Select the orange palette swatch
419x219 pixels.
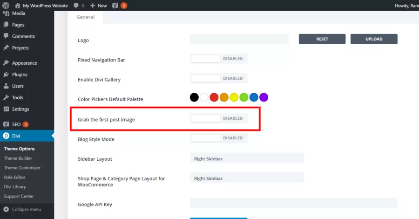coord(224,97)
